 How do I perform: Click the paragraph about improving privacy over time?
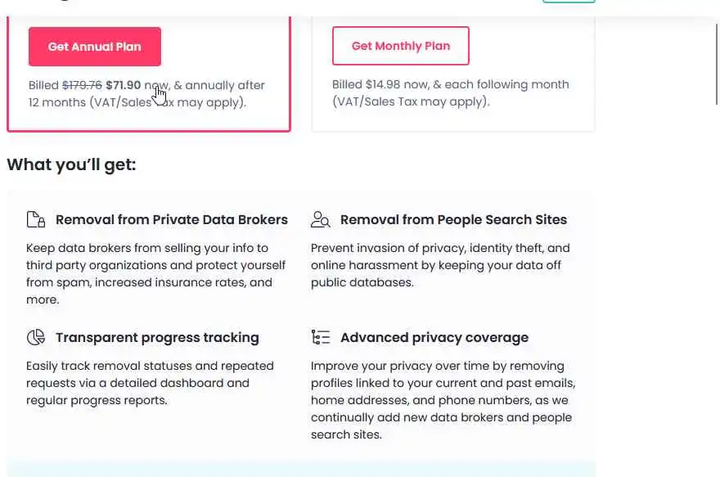(442, 400)
